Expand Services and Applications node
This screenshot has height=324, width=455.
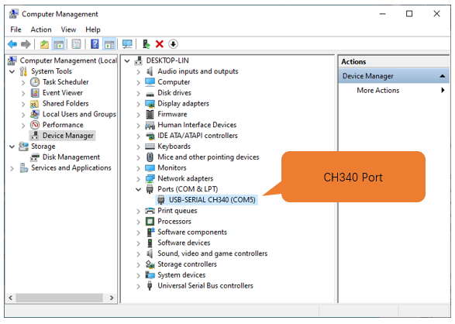(12, 168)
